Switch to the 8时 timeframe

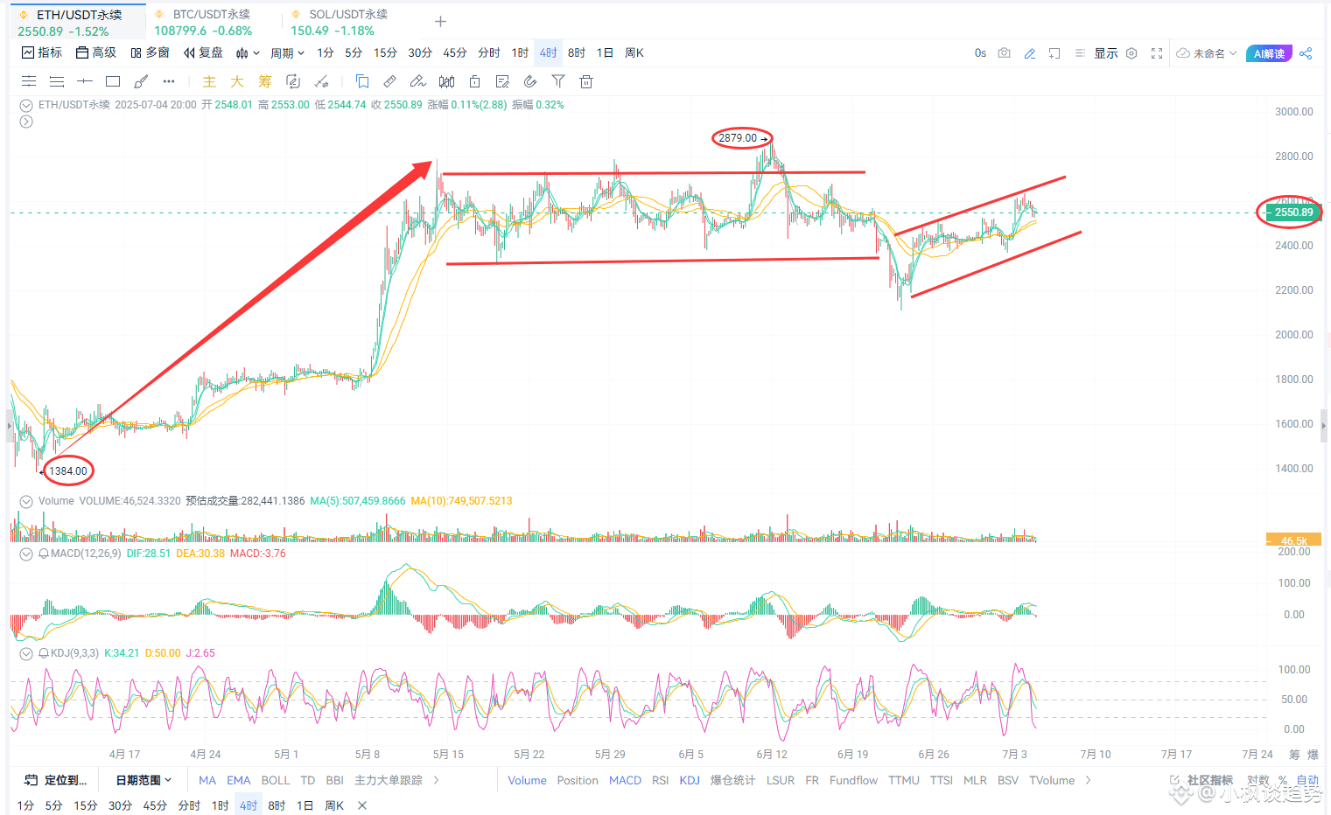point(576,52)
